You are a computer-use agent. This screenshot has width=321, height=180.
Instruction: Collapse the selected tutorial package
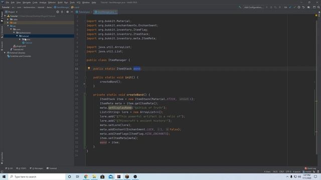17,36
